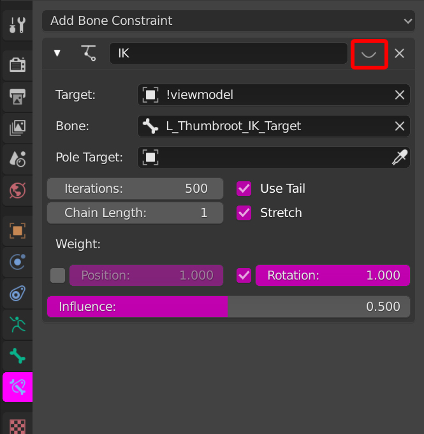Open the Add Bone Constraint dropdown
Screen dimensions: 424x434
point(228,20)
